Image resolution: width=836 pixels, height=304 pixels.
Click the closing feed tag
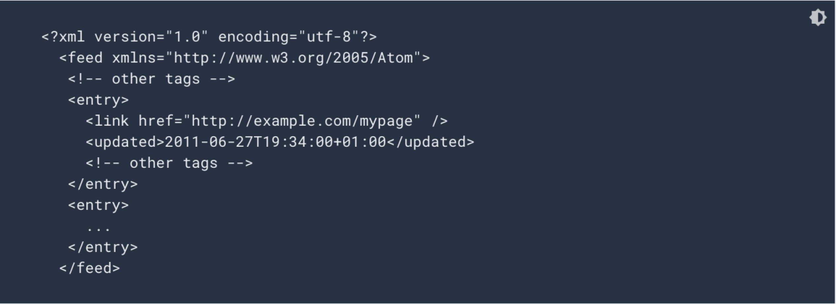[89, 268]
